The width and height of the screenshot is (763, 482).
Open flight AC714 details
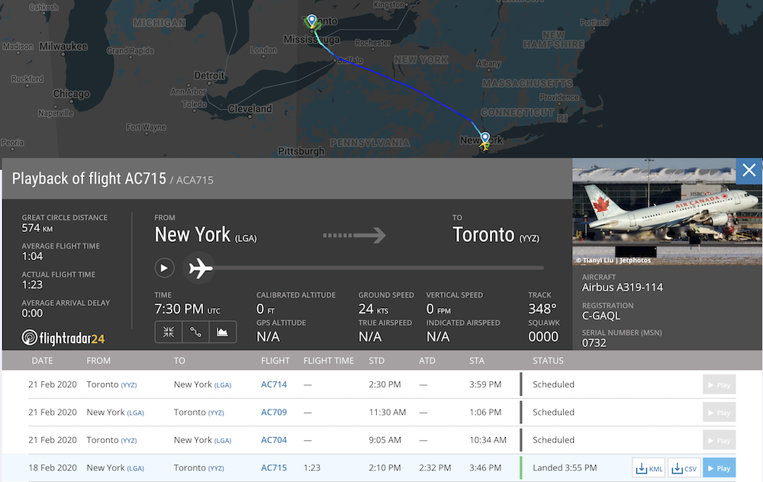274,384
